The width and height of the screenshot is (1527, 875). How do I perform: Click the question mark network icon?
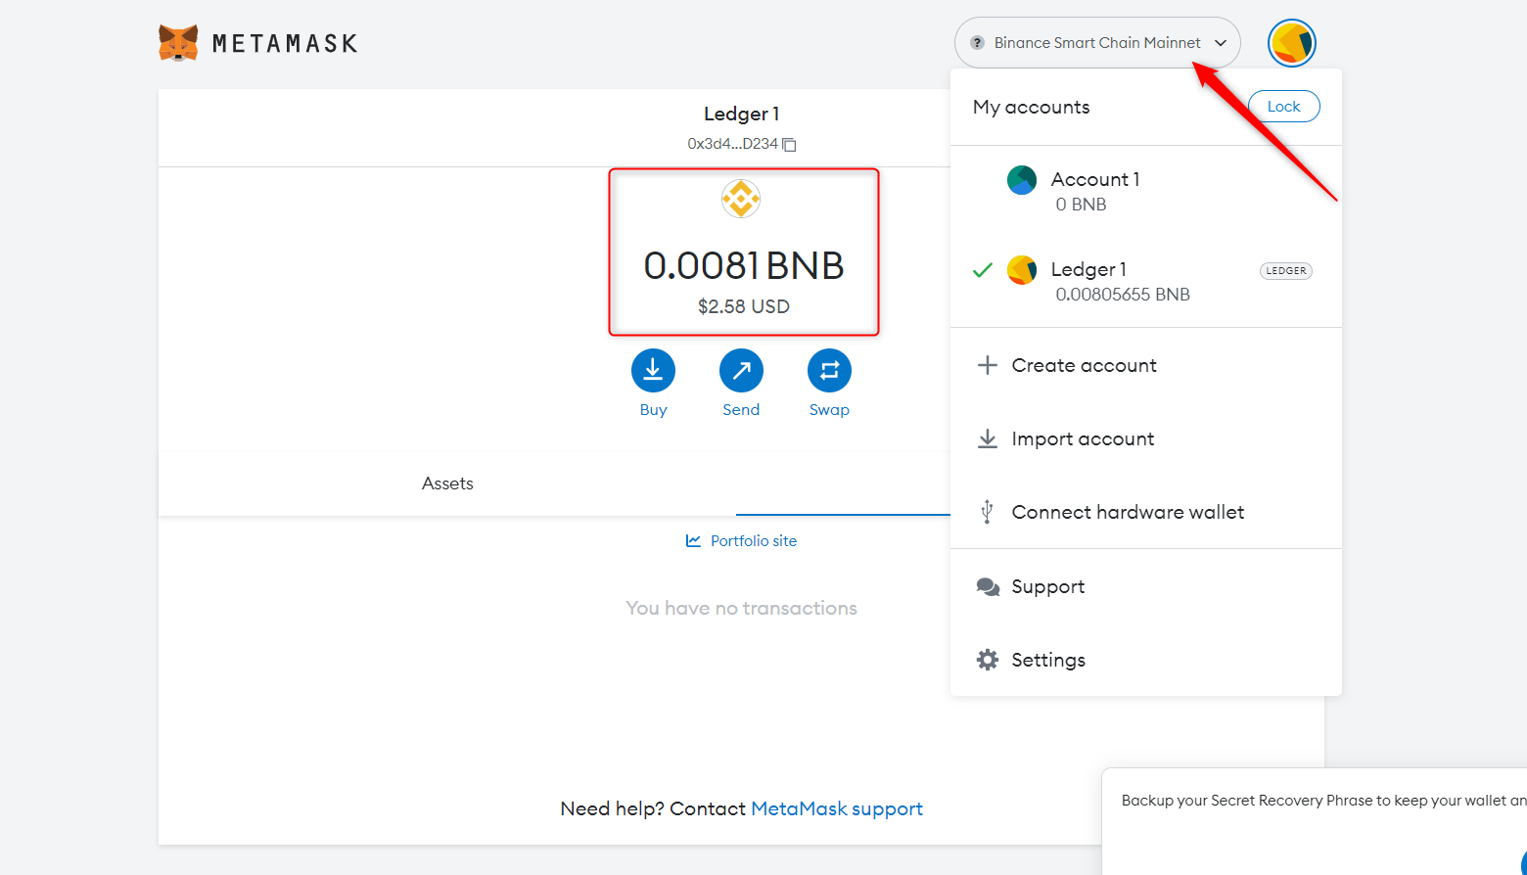pos(977,43)
